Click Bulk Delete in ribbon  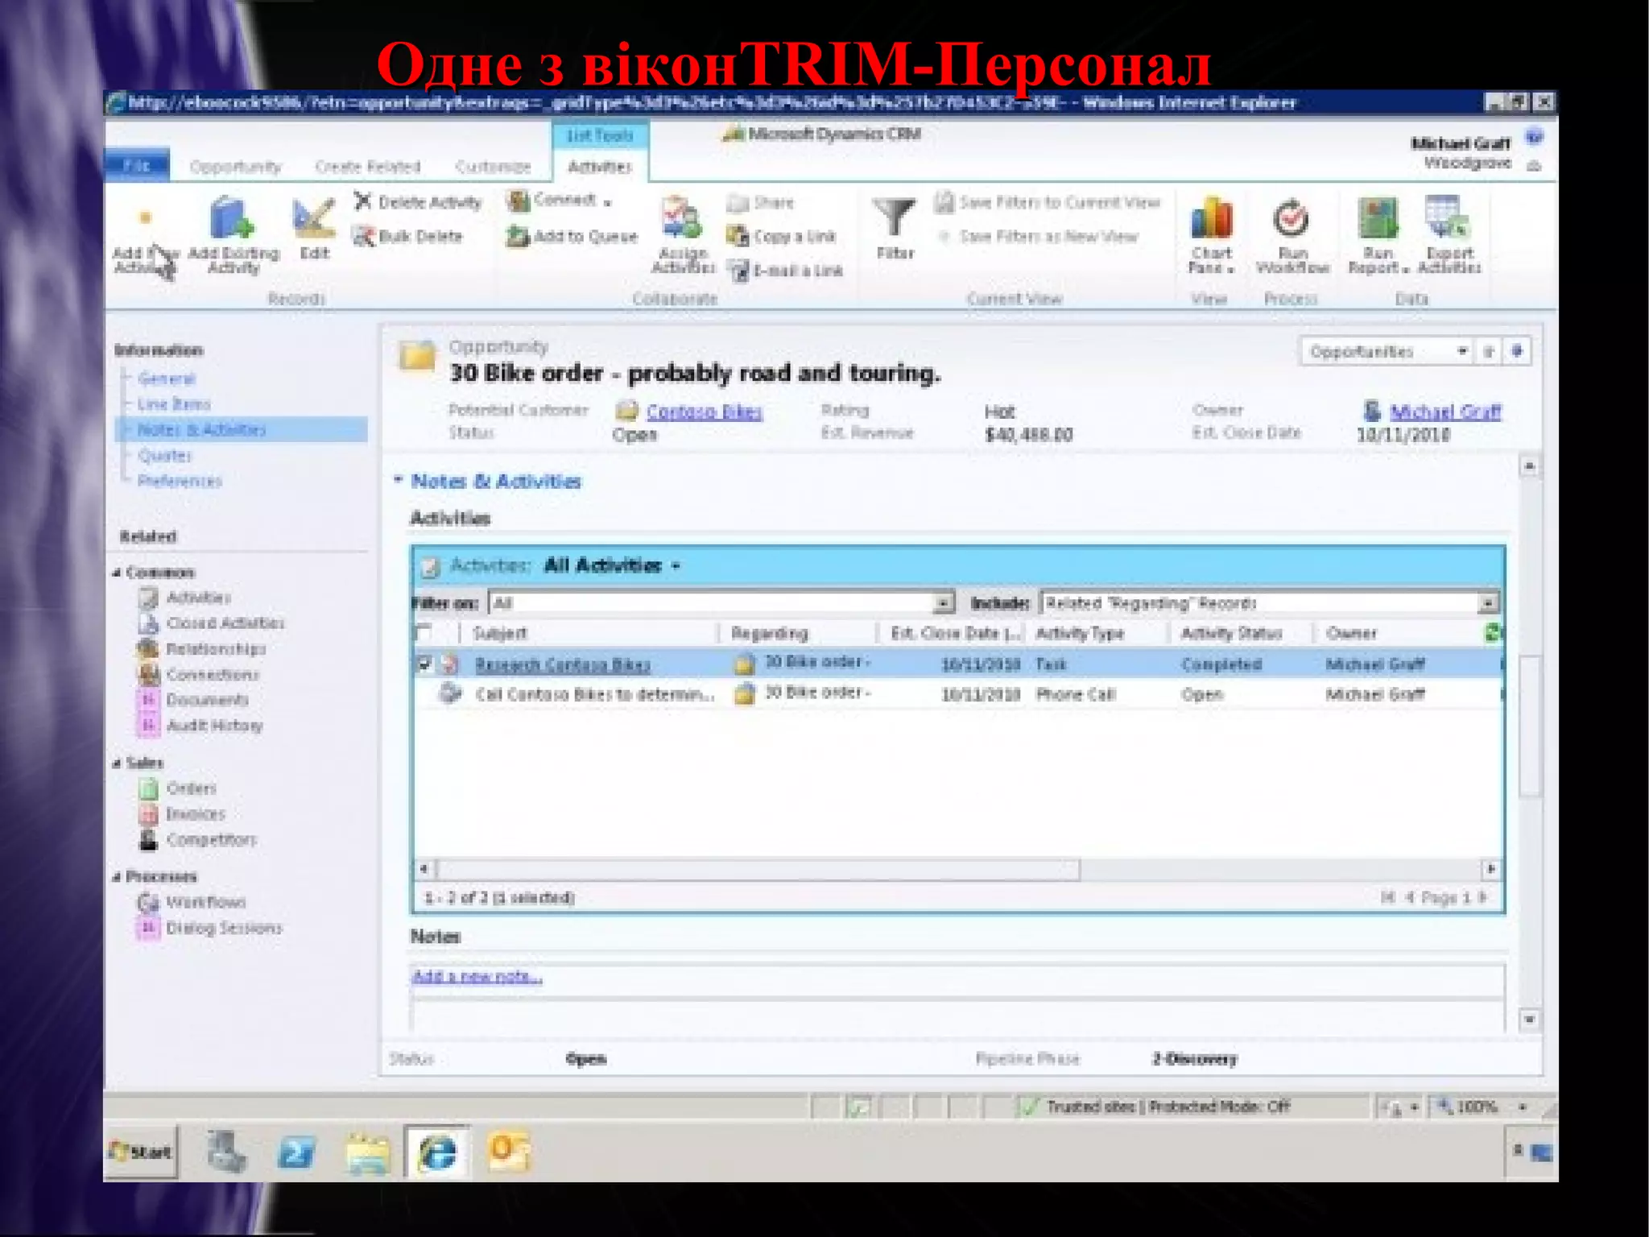click(x=408, y=237)
